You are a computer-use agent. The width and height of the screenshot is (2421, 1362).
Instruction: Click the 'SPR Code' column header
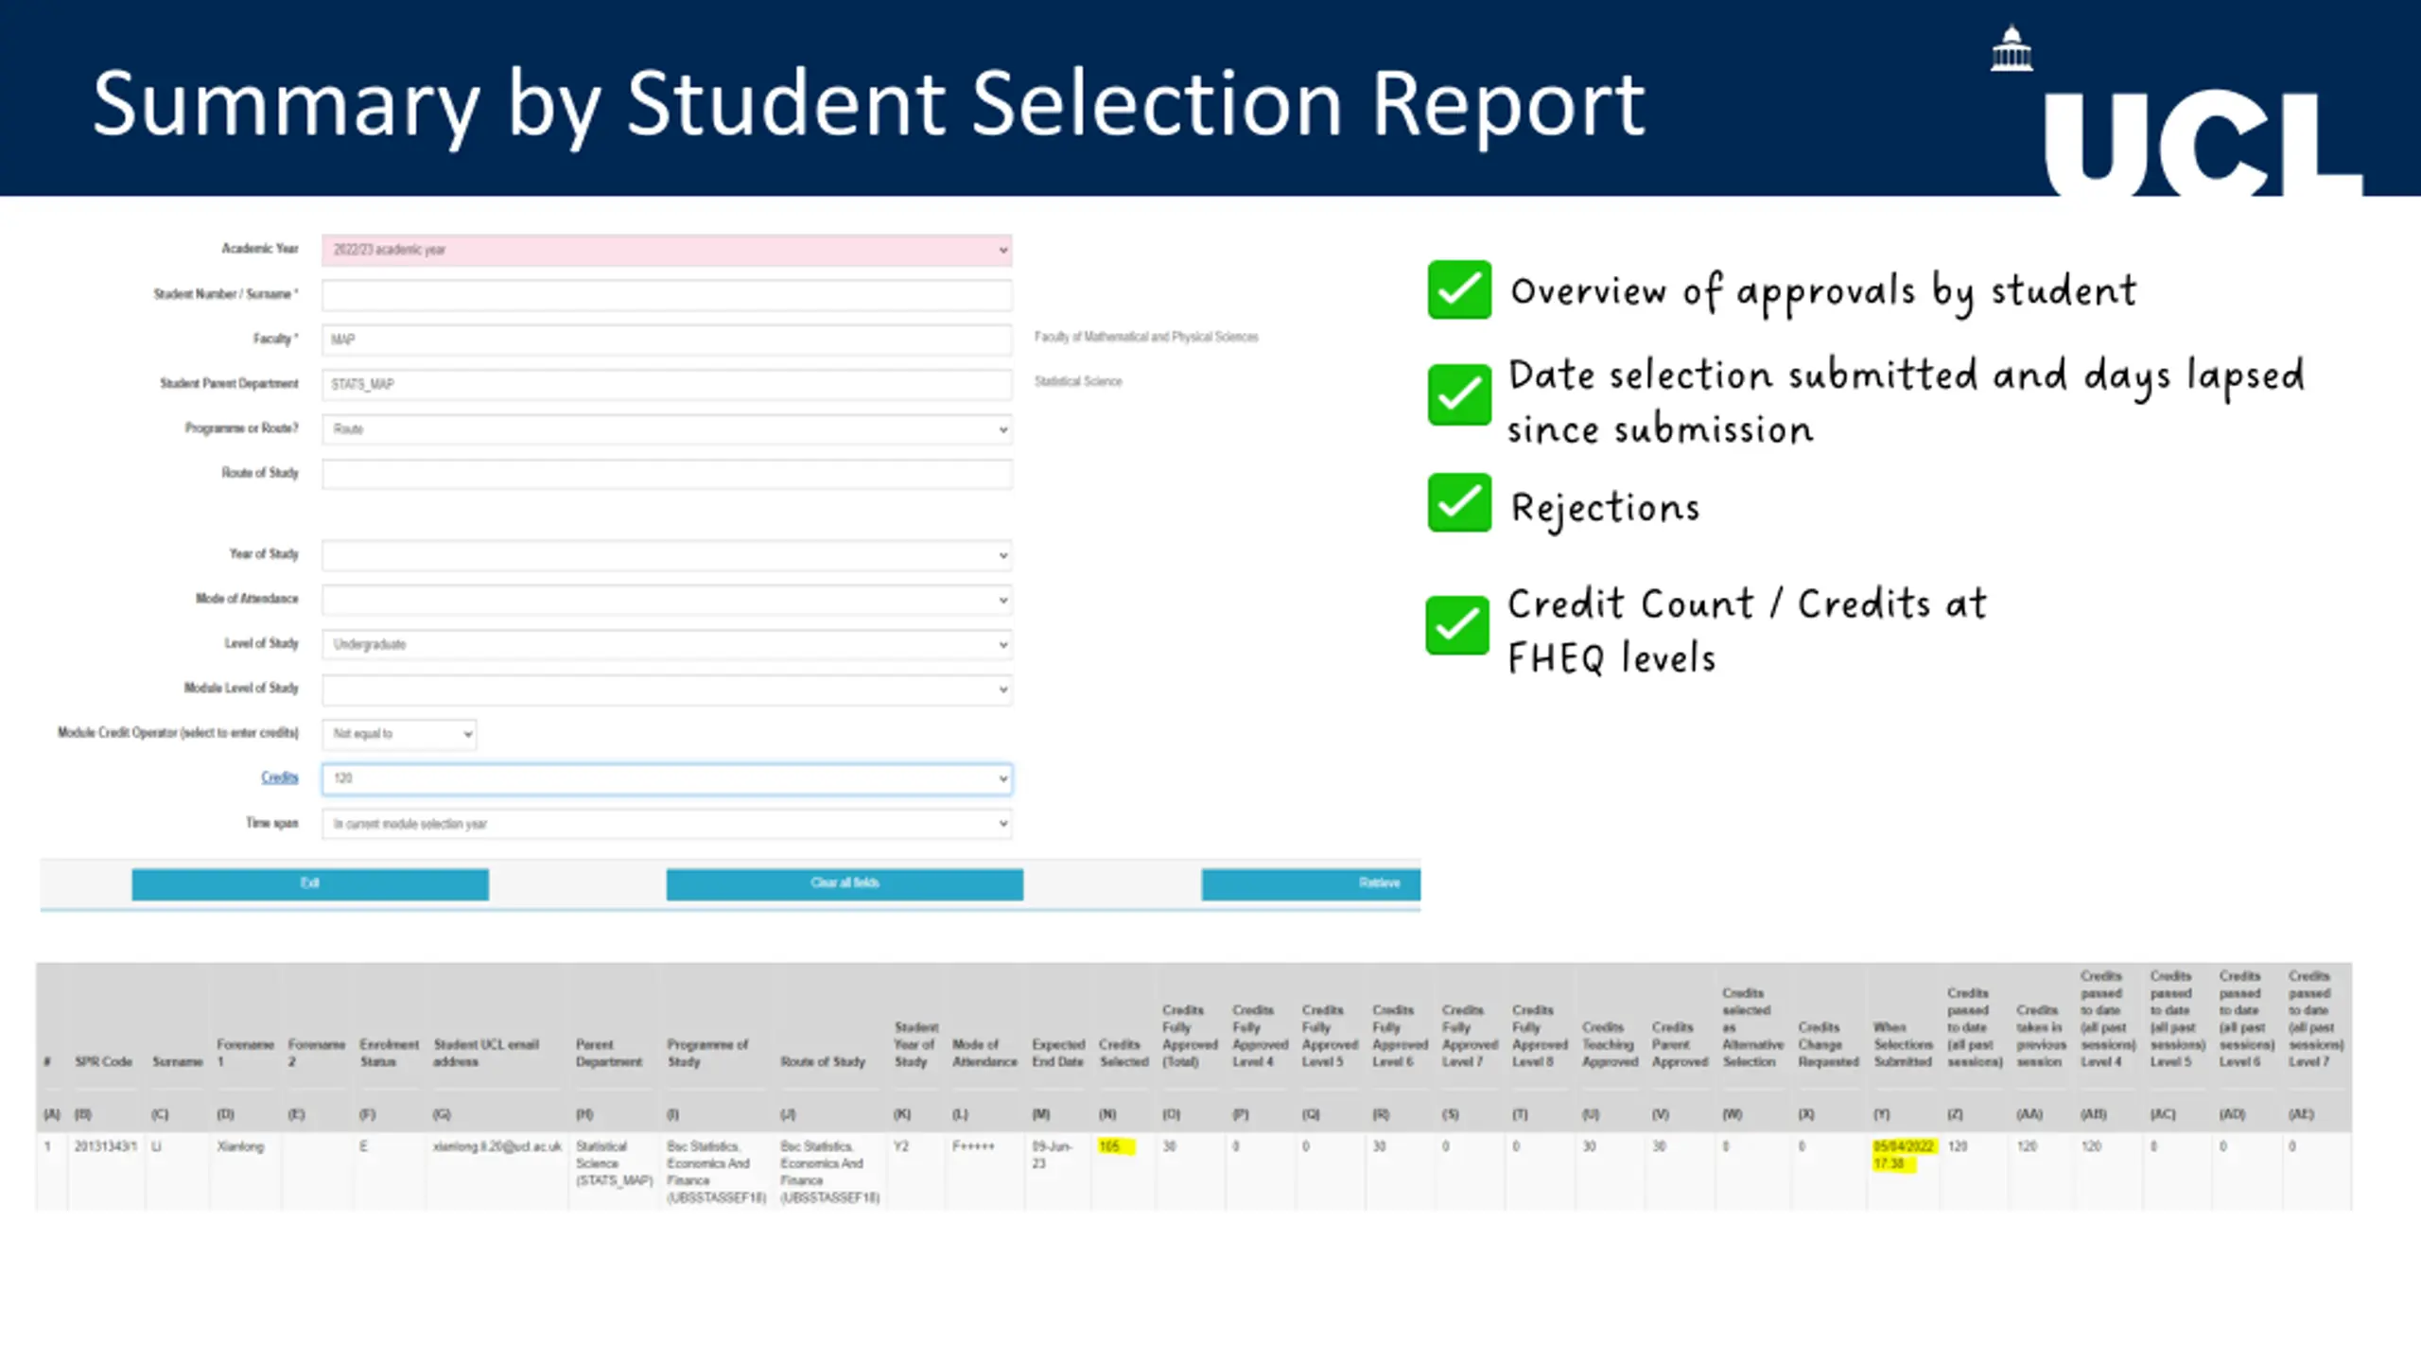tap(103, 1062)
